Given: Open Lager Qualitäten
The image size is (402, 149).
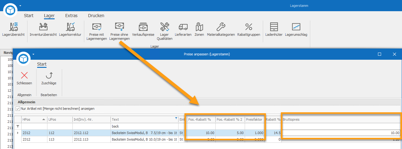Looking at the screenshot, I should [x=164, y=31].
